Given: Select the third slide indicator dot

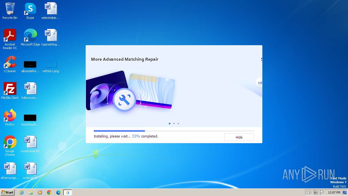Looking at the screenshot, I should pyautogui.click(x=178, y=124).
